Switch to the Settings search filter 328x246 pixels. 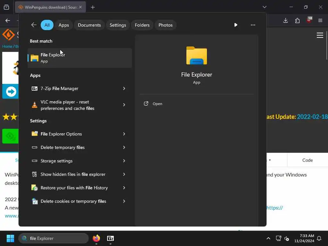pyautogui.click(x=118, y=25)
